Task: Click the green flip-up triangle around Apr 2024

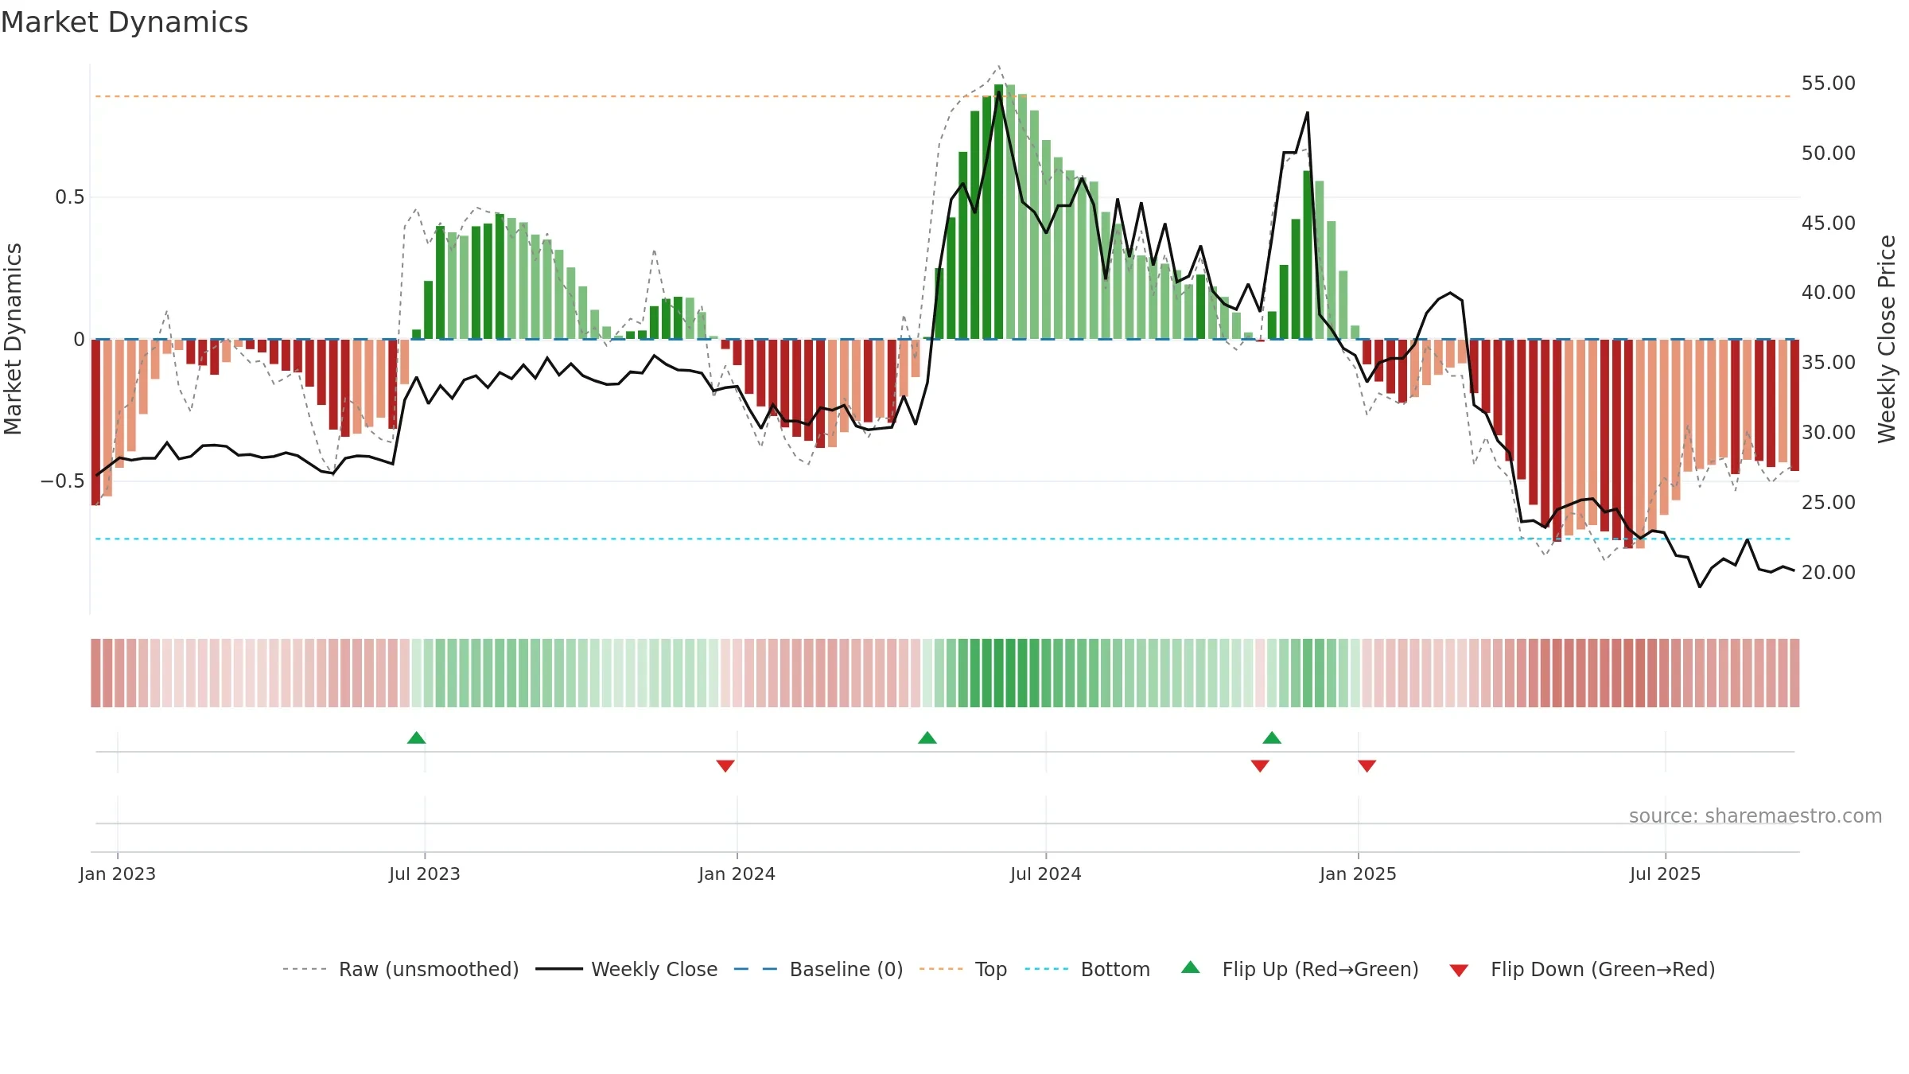Action: [x=927, y=737]
